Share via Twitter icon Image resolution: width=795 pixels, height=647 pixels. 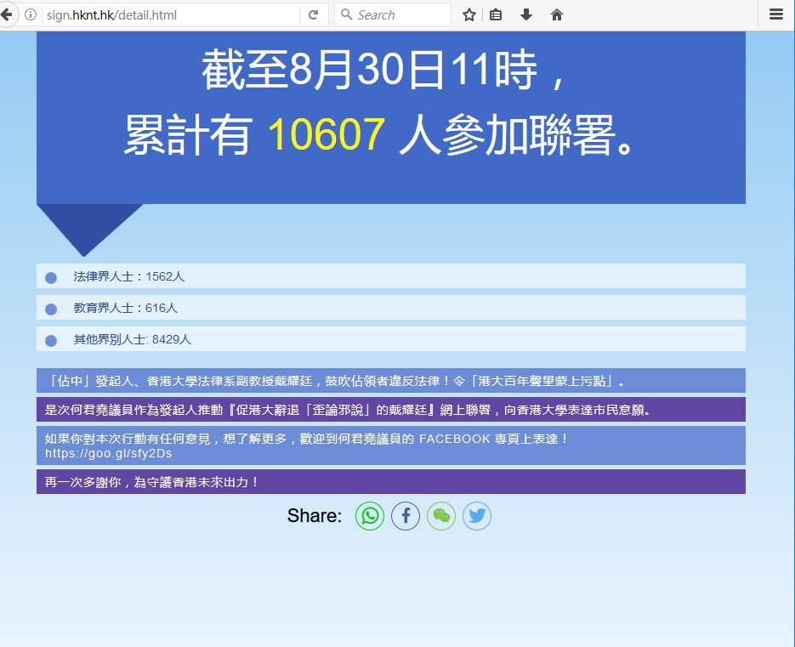pyautogui.click(x=477, y=516)
